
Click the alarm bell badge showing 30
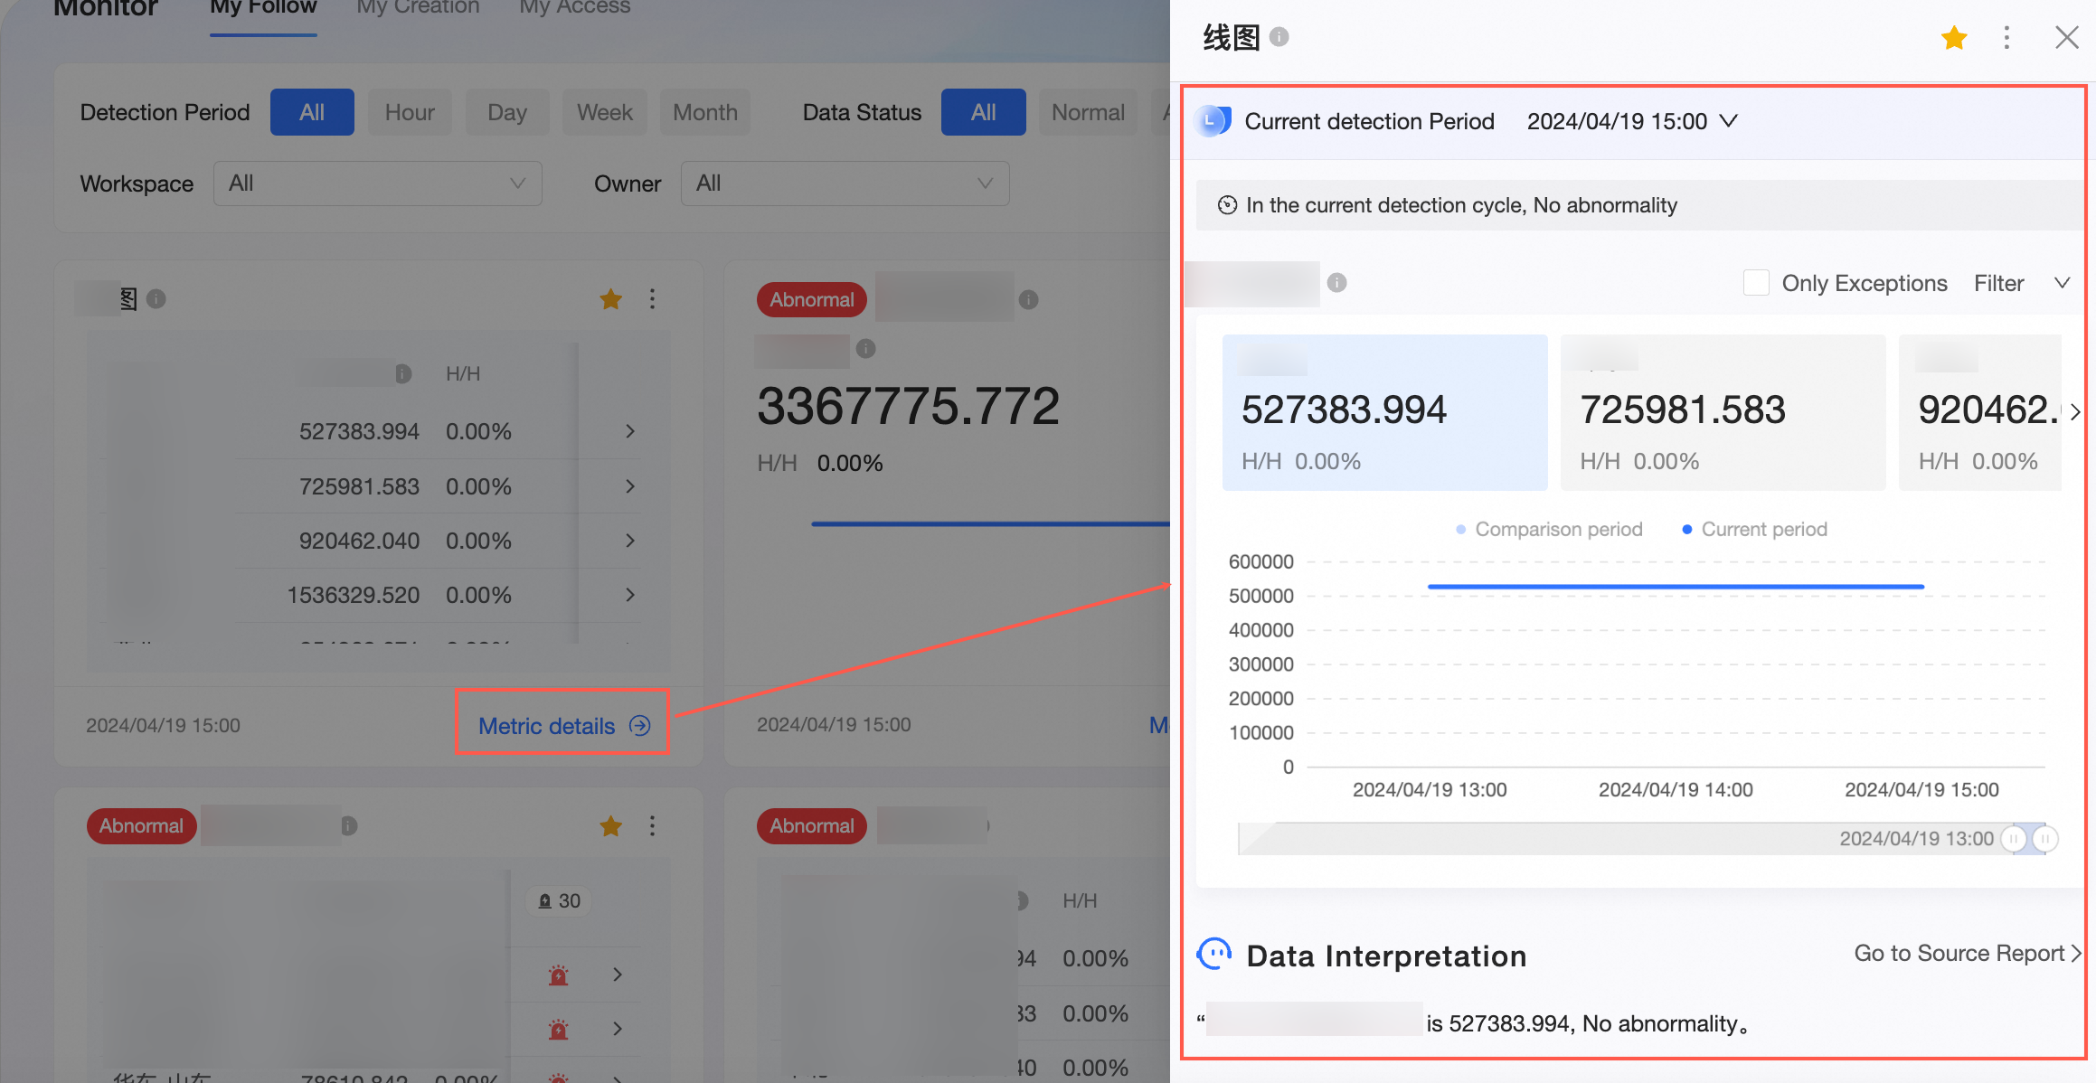click(560, 900)
